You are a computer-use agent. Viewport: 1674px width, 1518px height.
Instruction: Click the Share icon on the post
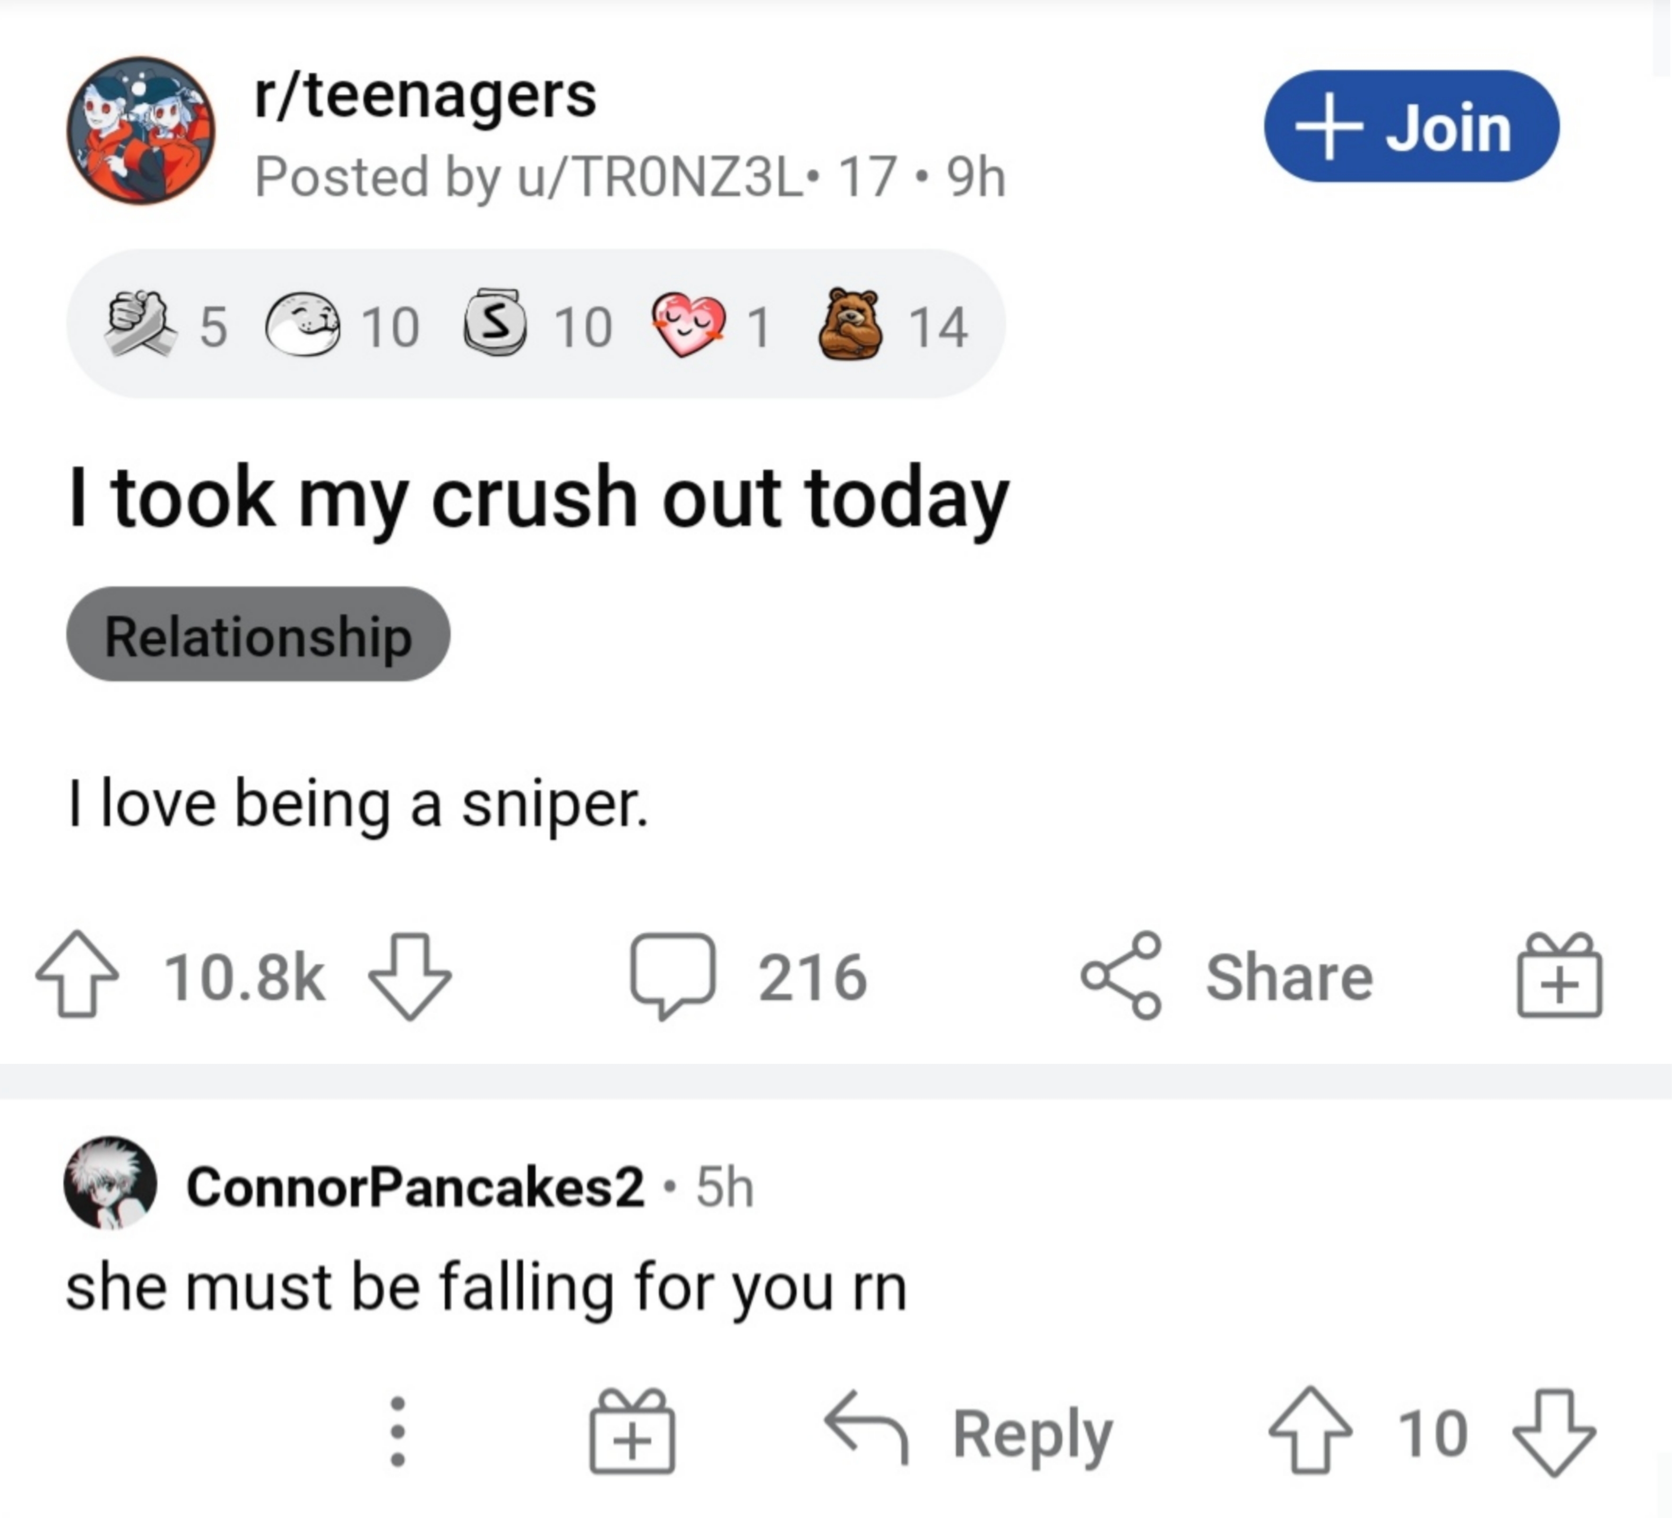click(x=1121, y=975)
